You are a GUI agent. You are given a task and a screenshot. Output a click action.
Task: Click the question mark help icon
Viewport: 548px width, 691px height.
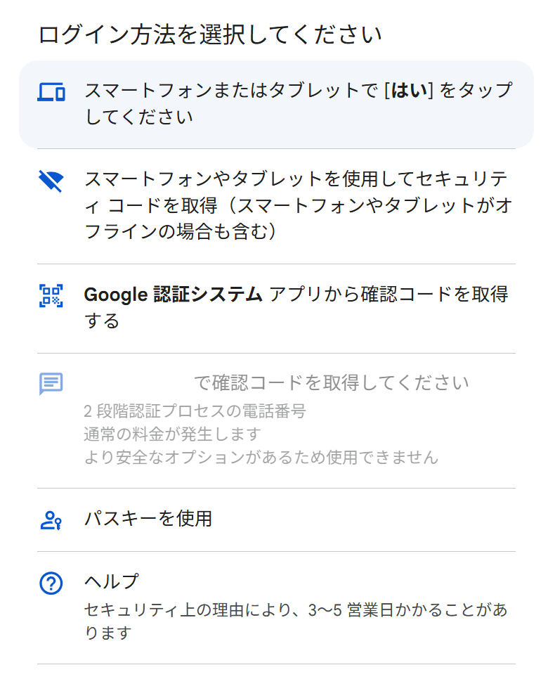[51, 583]
